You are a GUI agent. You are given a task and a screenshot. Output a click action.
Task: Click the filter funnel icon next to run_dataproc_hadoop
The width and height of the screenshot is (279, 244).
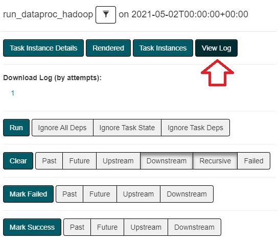coord(106,15)
